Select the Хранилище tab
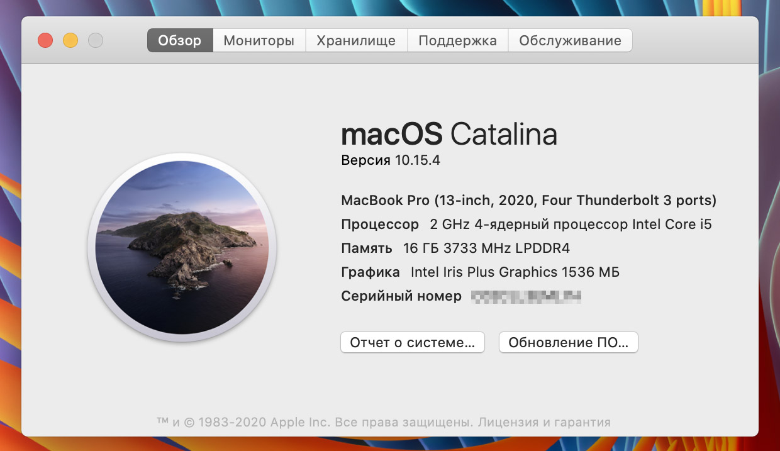Image resolution: width=780 pixels, height=451 pixels. (357, 40)
